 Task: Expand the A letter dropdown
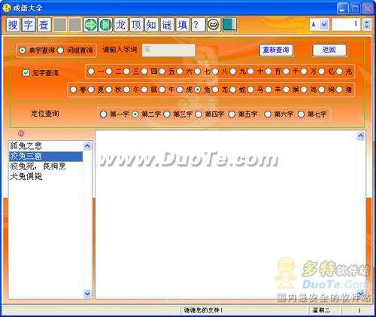[324, 24]
